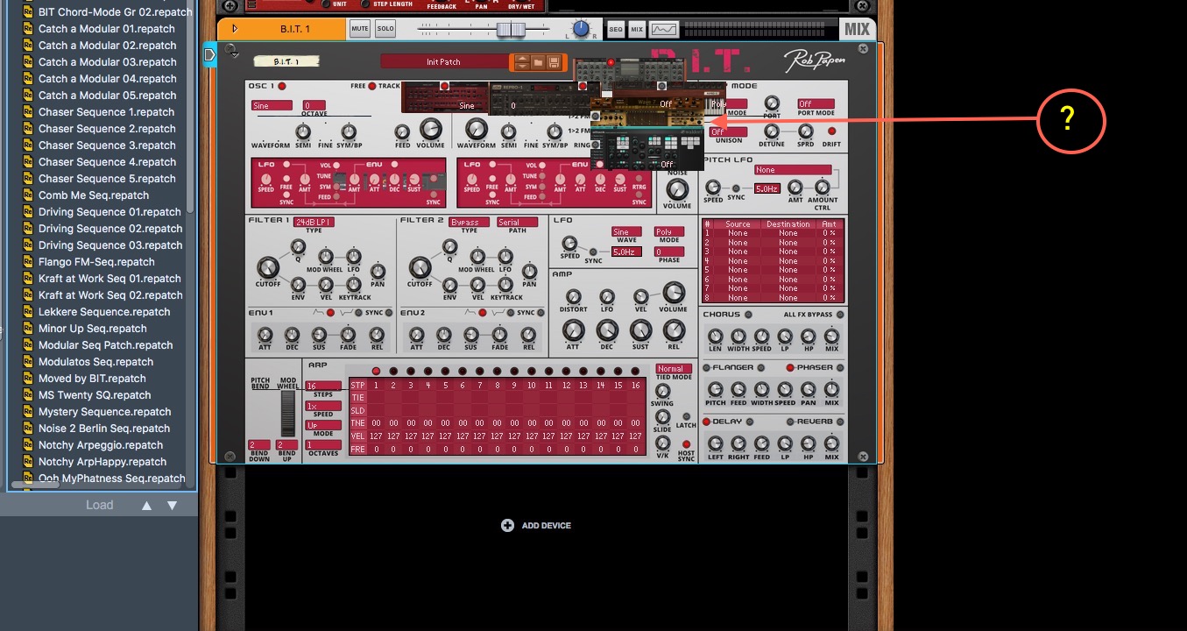Enable the CHORUS effect LED
The width and height of the screenshot is (1187, 631).
[747, 315]
